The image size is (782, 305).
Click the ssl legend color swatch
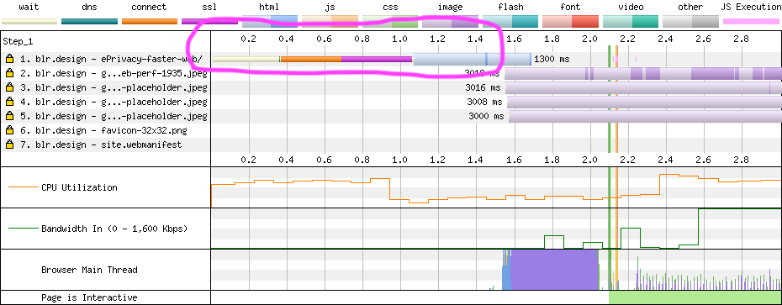209,22
